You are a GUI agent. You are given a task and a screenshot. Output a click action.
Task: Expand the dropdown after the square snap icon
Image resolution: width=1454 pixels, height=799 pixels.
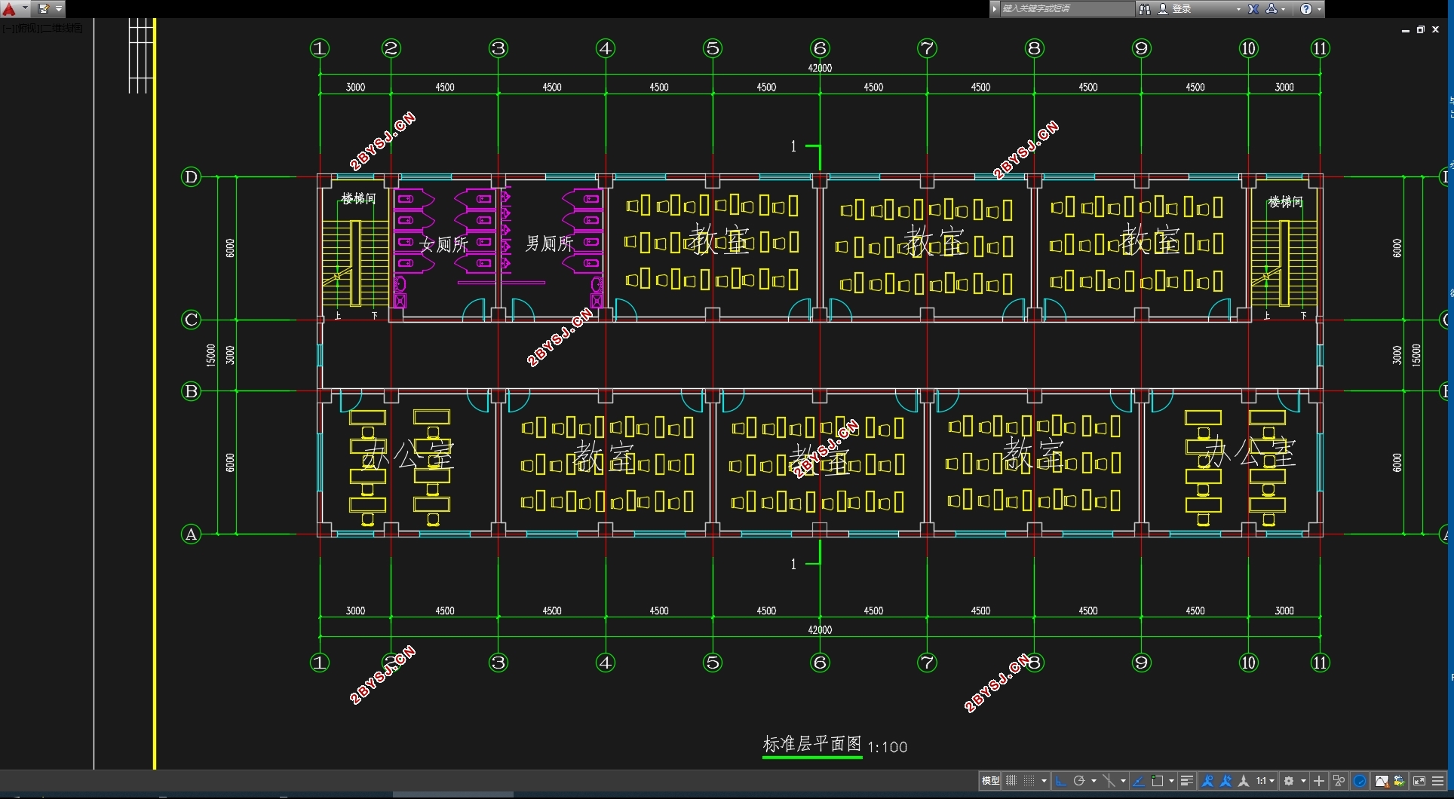tap(1171, 781)
